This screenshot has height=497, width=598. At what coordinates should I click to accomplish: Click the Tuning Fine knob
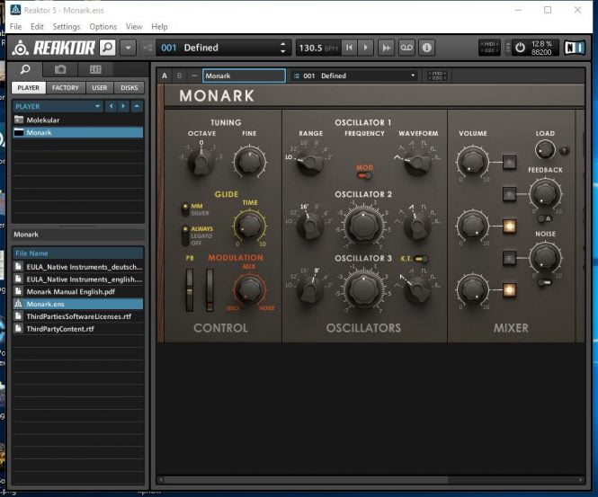(249, 162)
